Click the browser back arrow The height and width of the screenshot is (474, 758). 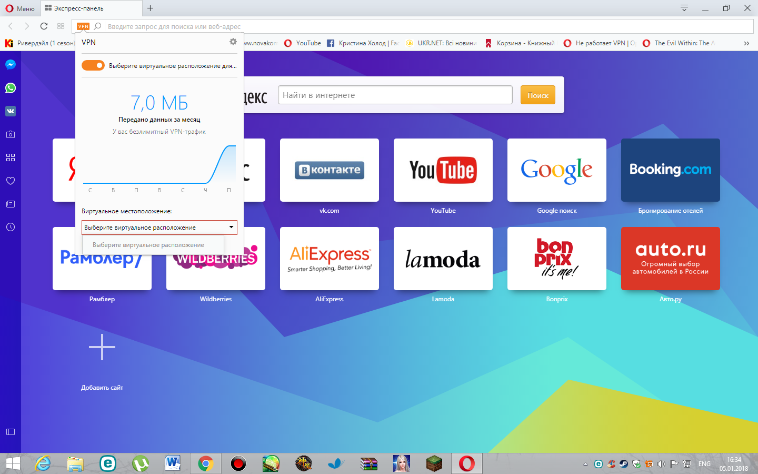pyautogui.click(x=11, y=26)
